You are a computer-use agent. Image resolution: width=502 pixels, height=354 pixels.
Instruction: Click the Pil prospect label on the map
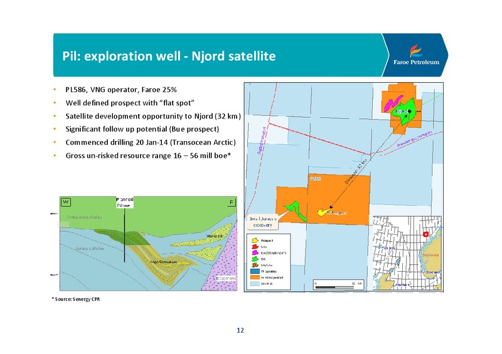pyautogui.click(x=336, y=212)
